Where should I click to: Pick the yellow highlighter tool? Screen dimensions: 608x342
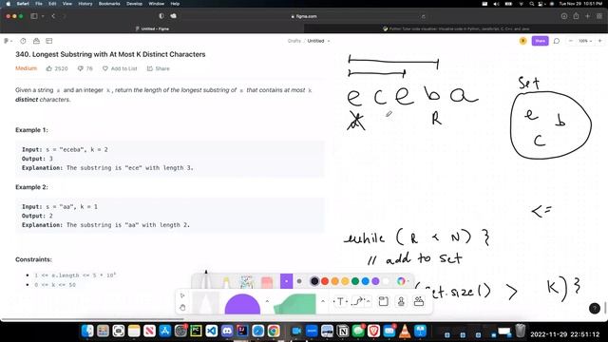pyautogui.click(x=226, y=282)
